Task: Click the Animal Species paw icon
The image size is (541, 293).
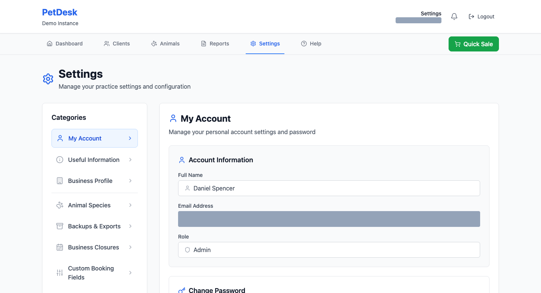Action: click(x=60, y=205)
